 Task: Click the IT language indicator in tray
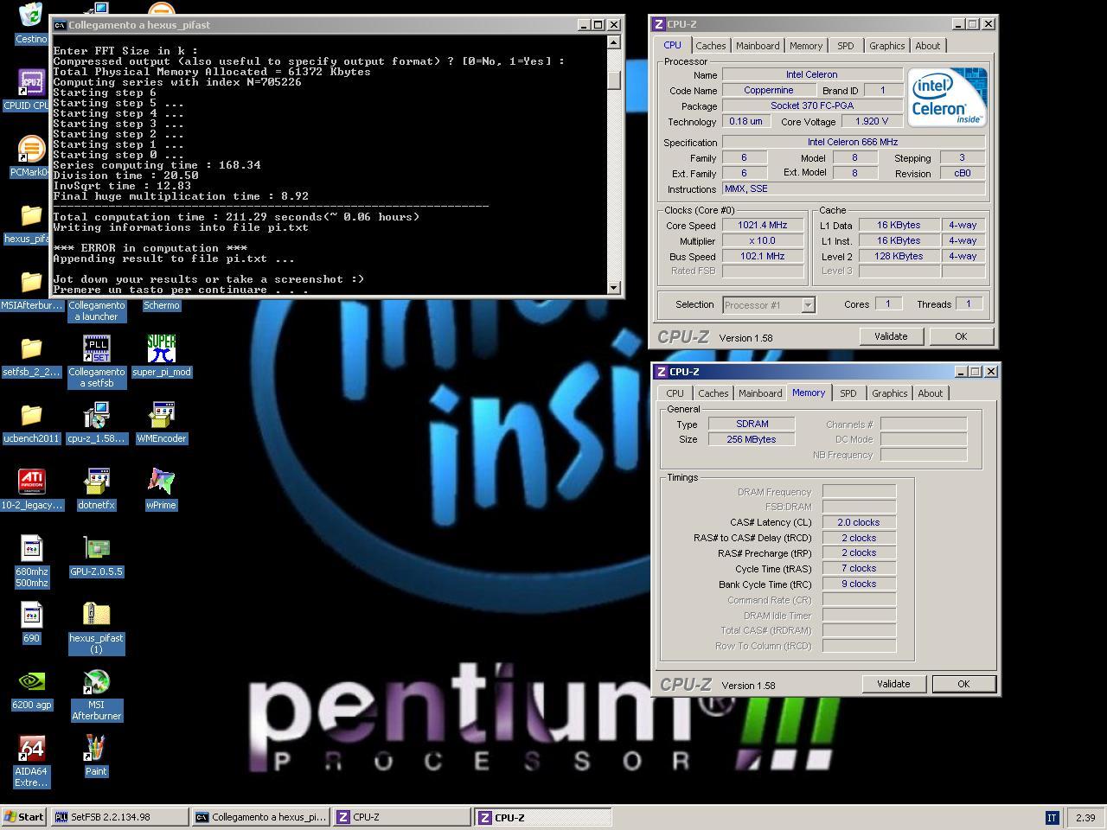coord(1052,817)
